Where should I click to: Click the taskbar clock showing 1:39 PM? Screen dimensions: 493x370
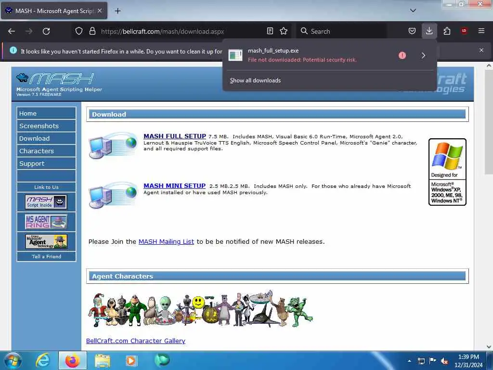coord(468,361)
